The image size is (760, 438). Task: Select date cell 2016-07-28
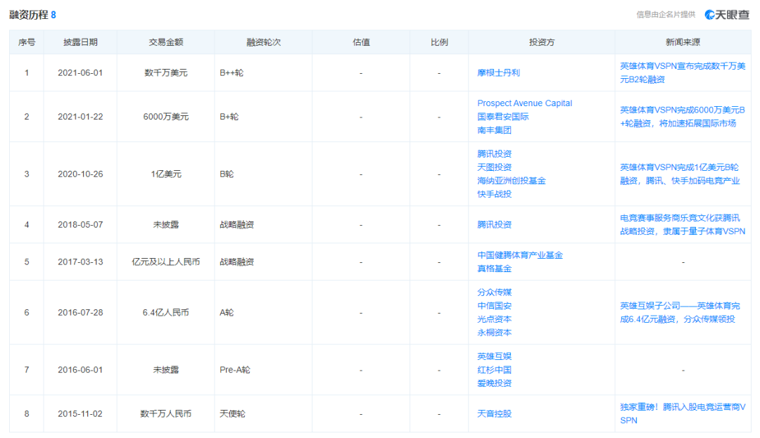pyautogui.click(x=80, y=313)
